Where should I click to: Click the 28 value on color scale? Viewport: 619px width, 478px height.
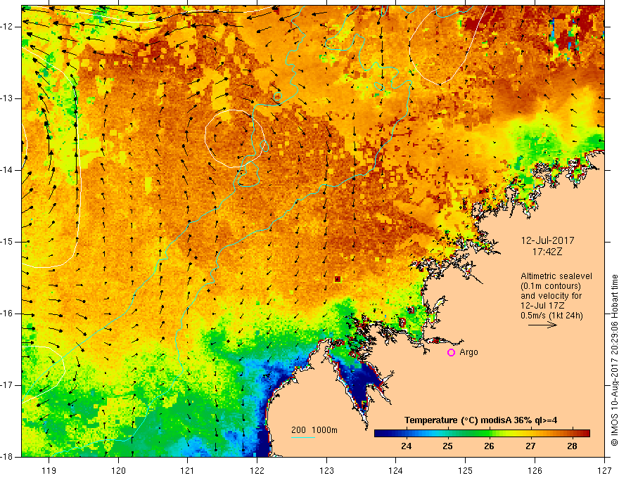click(572, 446)
